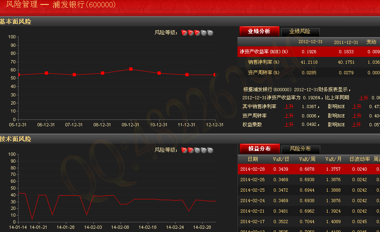Click the 技术面风险 section header

pos(15,139)
